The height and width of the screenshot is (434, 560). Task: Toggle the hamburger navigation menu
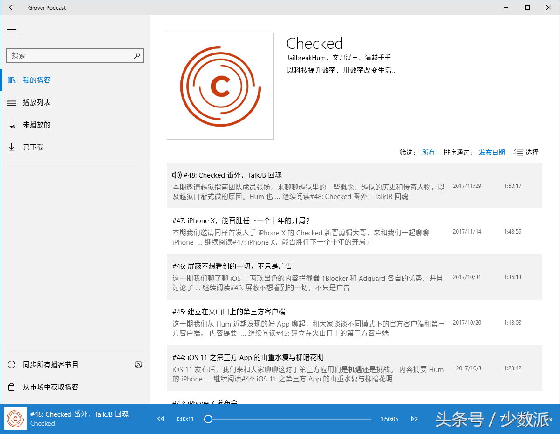12,32
